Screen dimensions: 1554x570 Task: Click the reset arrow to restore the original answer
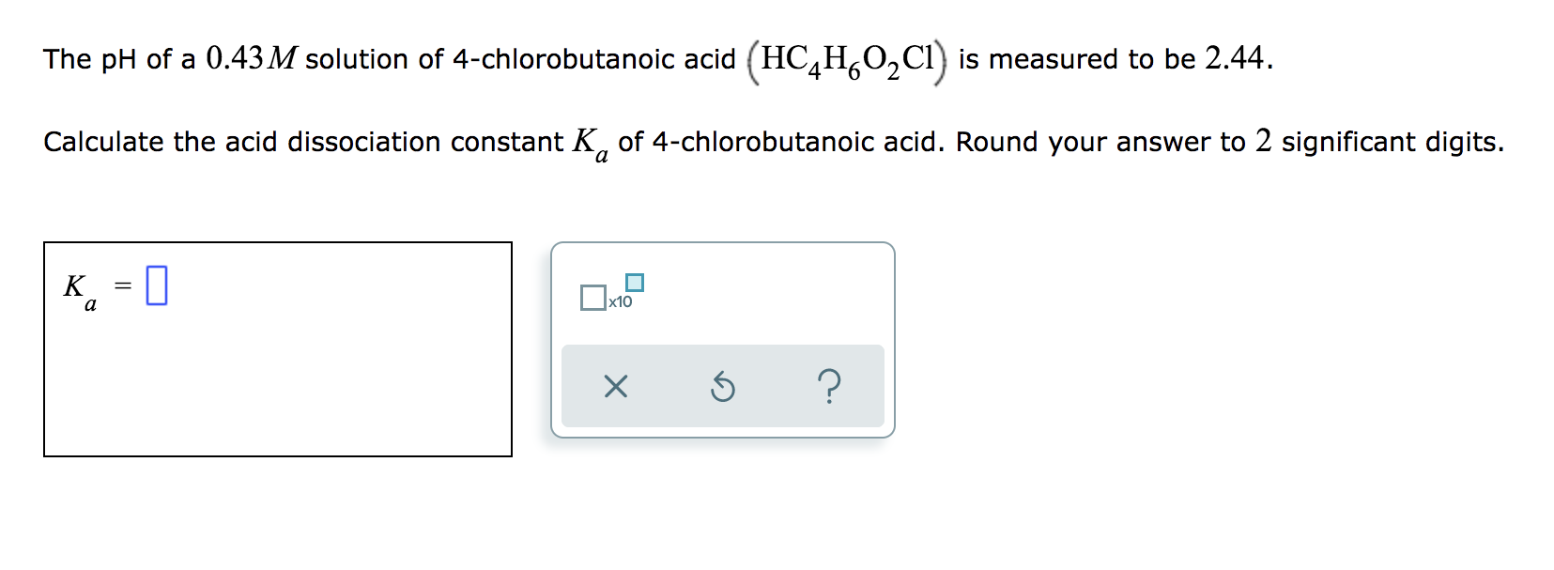tap(722, 388)
